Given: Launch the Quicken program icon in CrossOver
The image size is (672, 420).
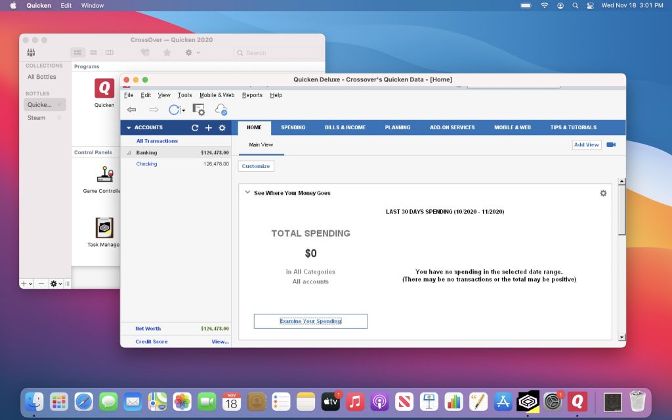Looking at the screenshot, I should point(104,89).
